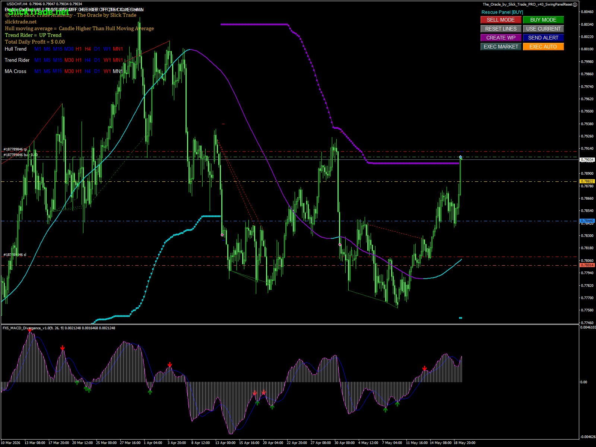This screenshot has height=447, width=596.
Task: Click MN1 in the Hull Trend row
Action: [x=118, y=49]
